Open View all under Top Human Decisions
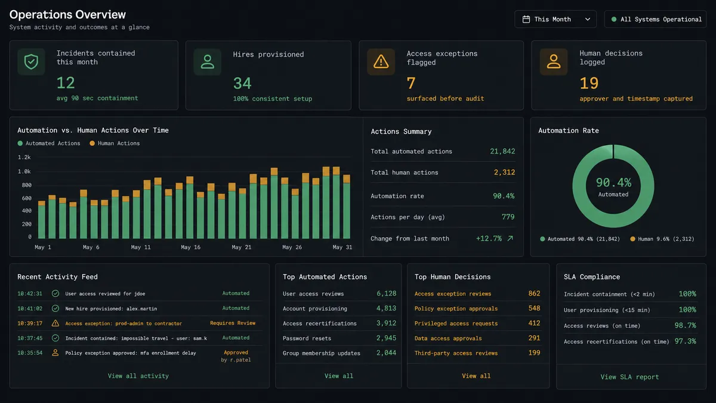The height and width of the screenshot is (403, 716). coord(476,376)
